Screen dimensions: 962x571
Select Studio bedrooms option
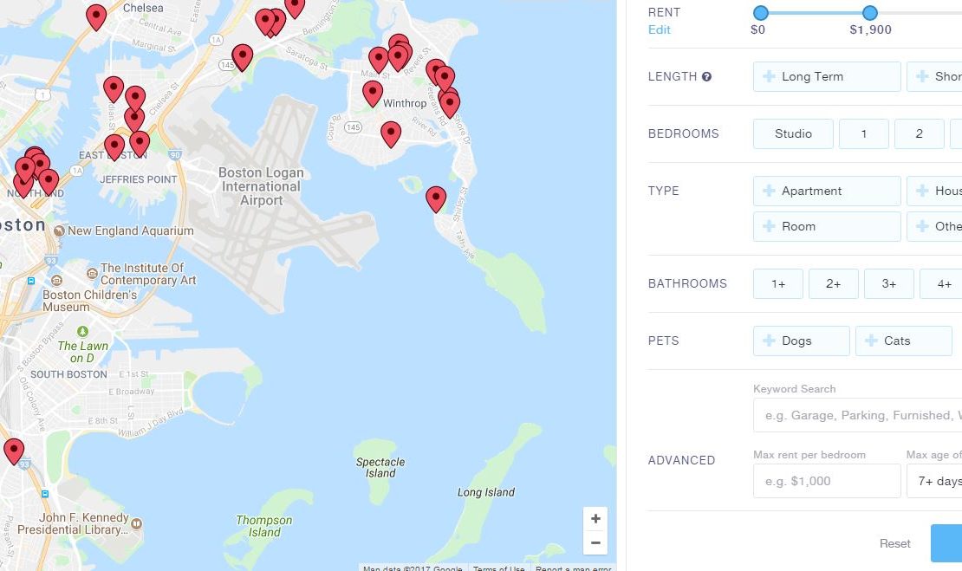pyautogui.click(x=793, y=133)
